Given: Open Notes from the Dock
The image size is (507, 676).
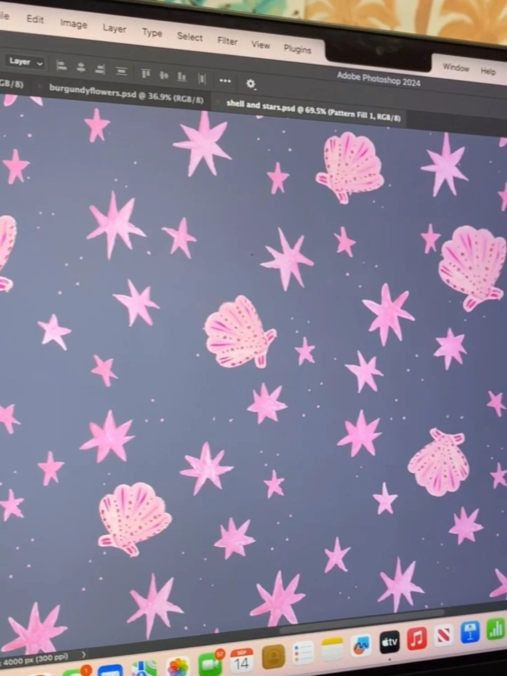Looking at the screenshot, I should 333,649.
